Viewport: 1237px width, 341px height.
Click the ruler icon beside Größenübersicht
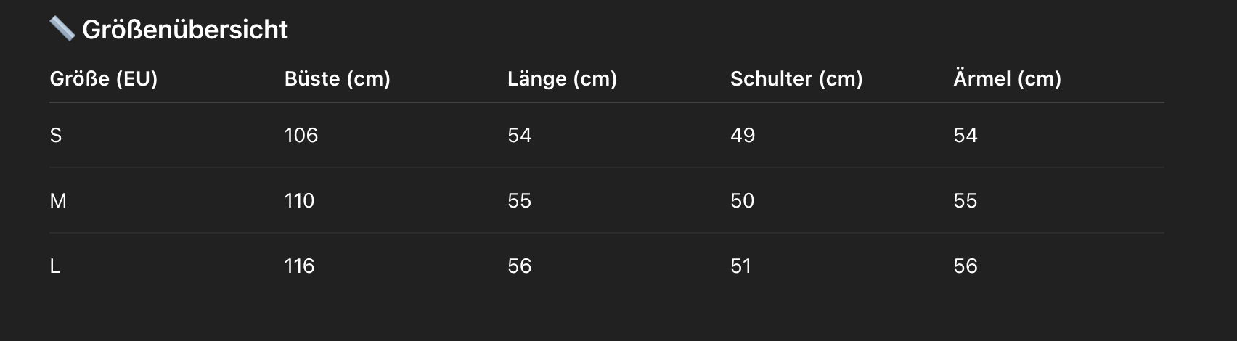[x=62, y=29]
